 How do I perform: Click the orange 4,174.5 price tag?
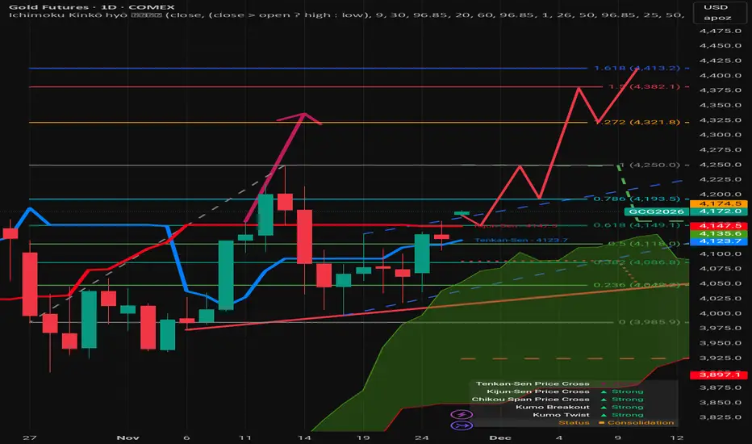[718, 204]
